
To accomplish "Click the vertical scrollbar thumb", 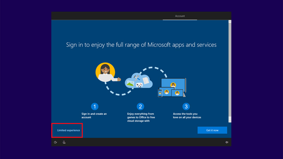I will click(x=230, y=70).
